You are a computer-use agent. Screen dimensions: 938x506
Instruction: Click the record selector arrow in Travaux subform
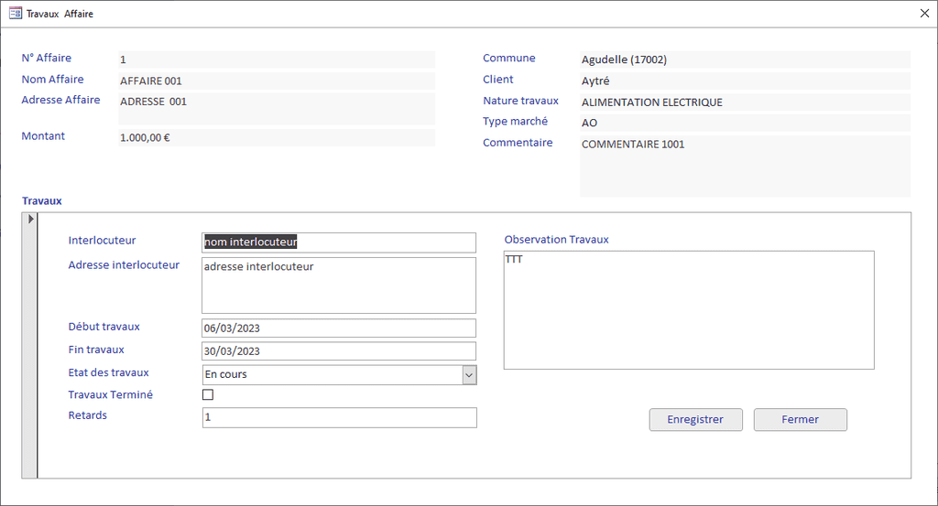30,220
